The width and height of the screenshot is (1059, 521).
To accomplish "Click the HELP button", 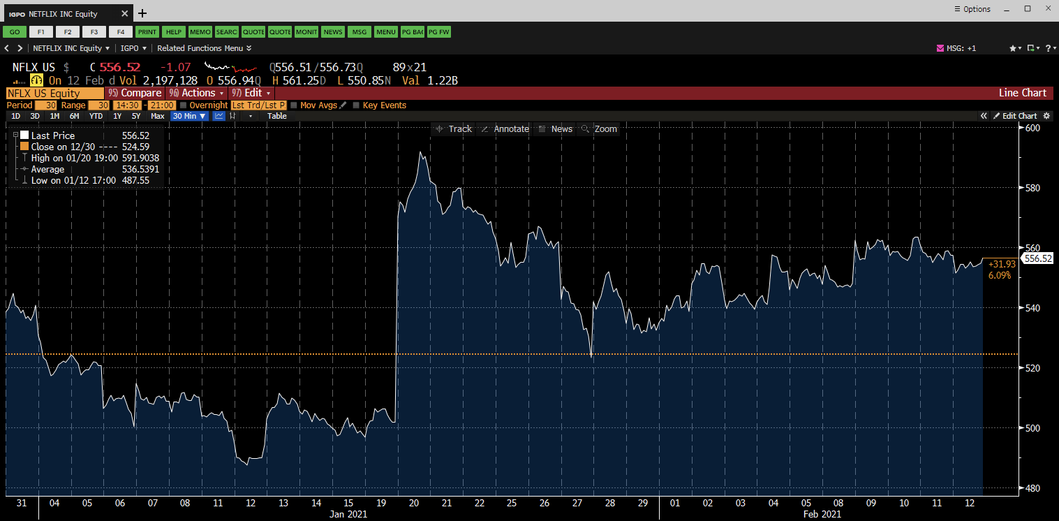I will pyautogui.click(x=174, y=31).
